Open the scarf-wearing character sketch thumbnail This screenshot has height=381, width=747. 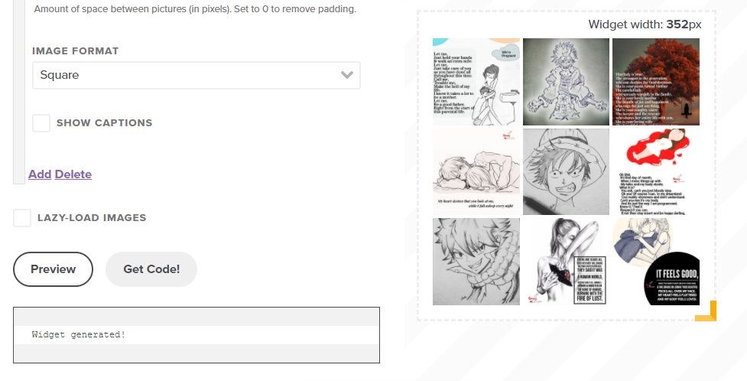point(476,262)
